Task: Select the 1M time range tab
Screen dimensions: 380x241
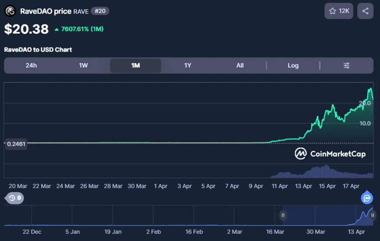Action: pos(135,65)
